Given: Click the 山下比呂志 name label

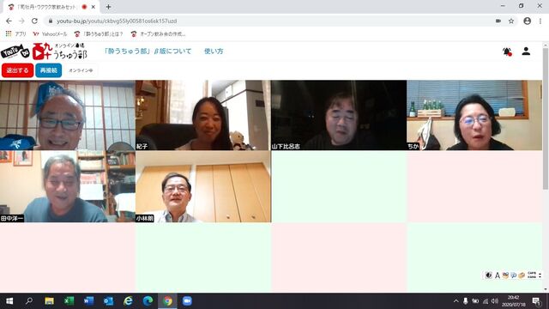Looking at the screenshot, I should [286, 147].
